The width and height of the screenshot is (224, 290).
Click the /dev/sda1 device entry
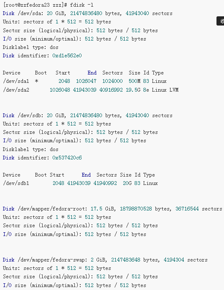[x=16, y=81]
